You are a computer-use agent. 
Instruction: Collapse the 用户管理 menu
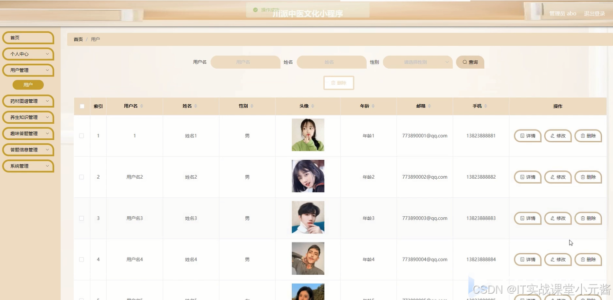[x=28, y=70]
